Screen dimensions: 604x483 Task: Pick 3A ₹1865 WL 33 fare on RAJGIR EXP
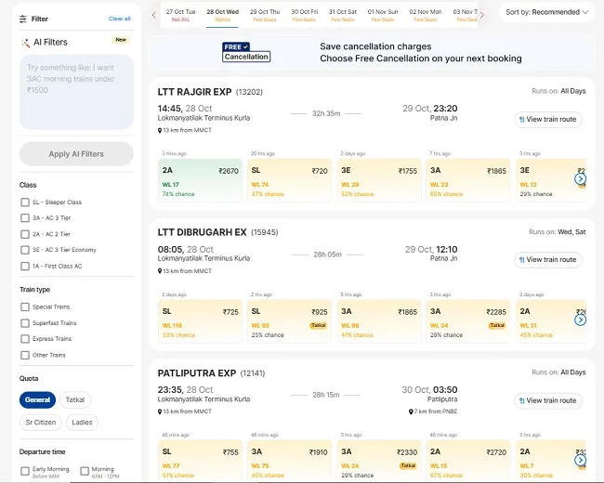(468, 180)
